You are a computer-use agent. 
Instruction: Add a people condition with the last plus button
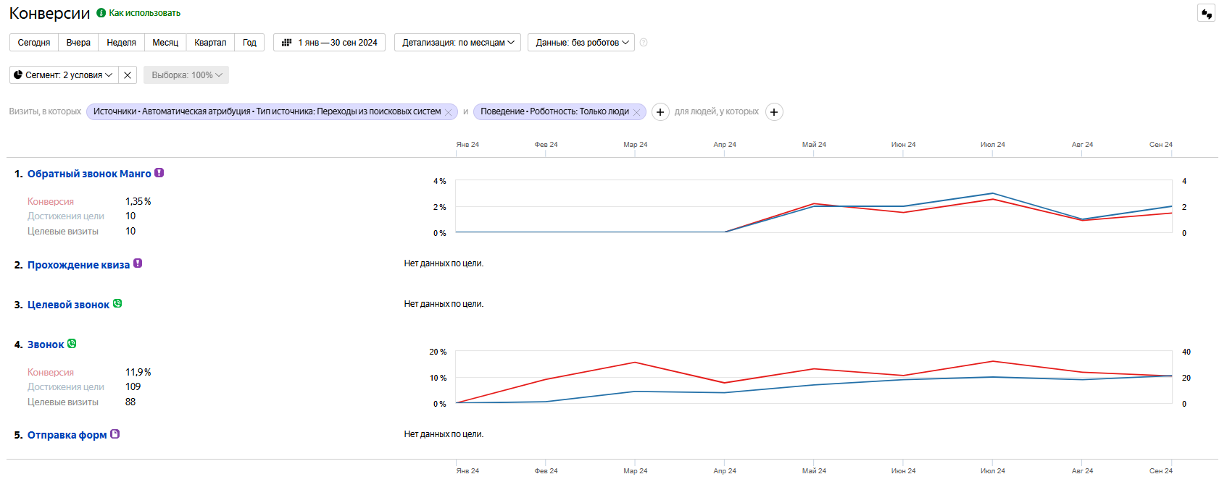[774, 112]
